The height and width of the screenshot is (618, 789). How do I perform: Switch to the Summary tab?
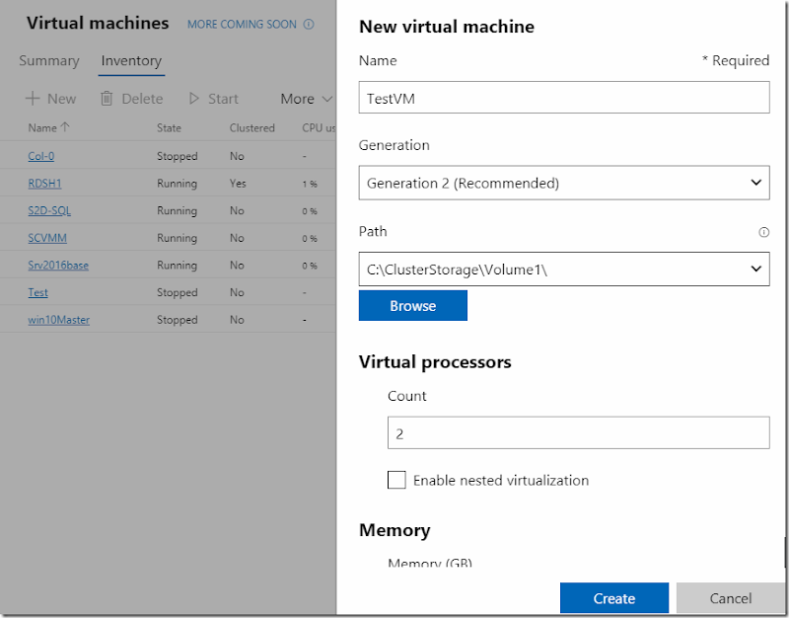[49, 61]
